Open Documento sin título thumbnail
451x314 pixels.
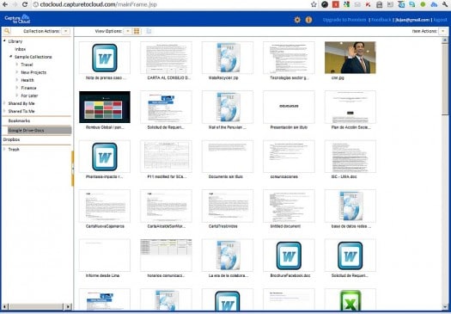click(x=228, y=157)
